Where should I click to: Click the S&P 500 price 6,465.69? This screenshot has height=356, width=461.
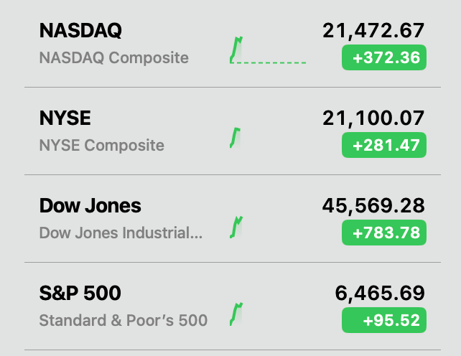click(x=380, y=294)
